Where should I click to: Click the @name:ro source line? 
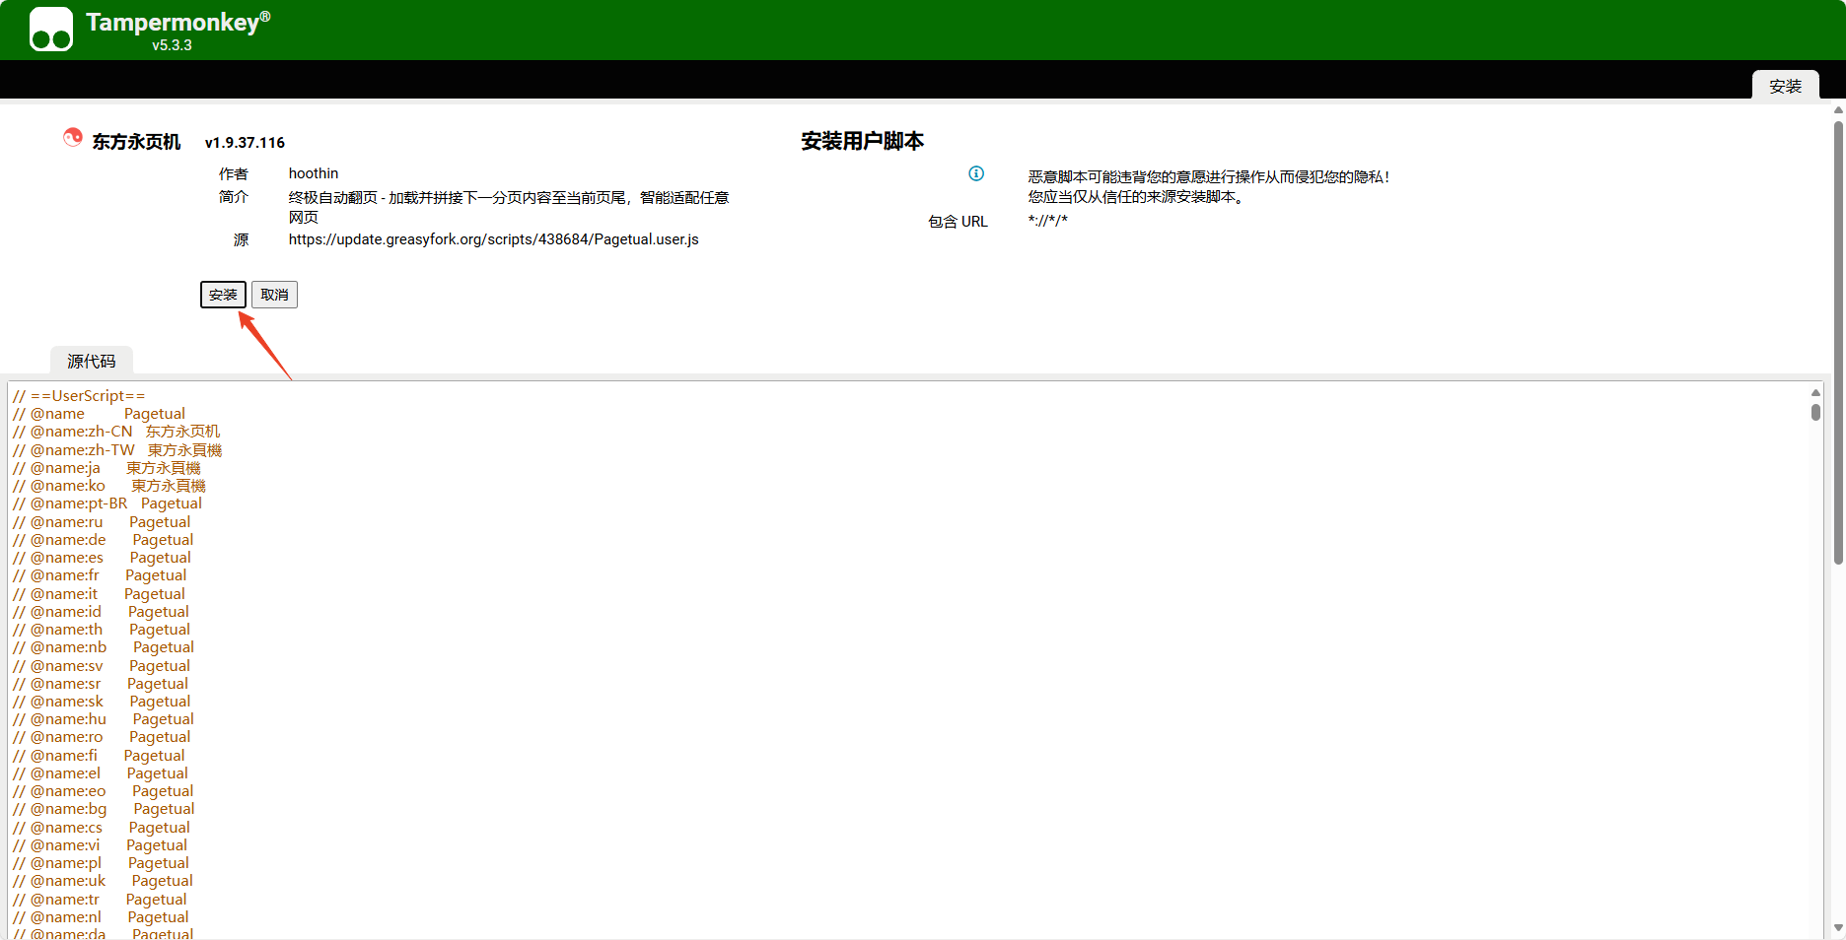pyautogui.click(x=102, y=737)
